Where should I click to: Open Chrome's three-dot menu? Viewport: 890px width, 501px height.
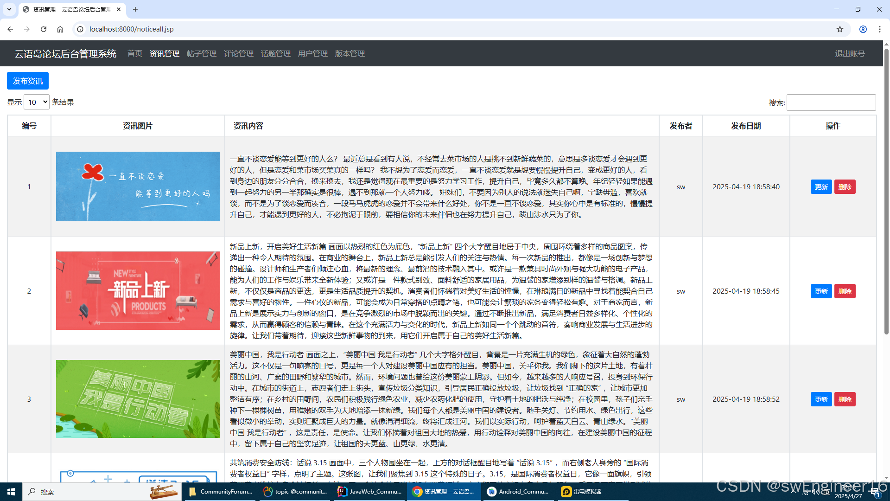tap(880, 29)
